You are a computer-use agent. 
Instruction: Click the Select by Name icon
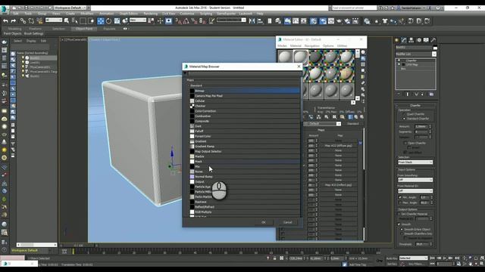74,21
